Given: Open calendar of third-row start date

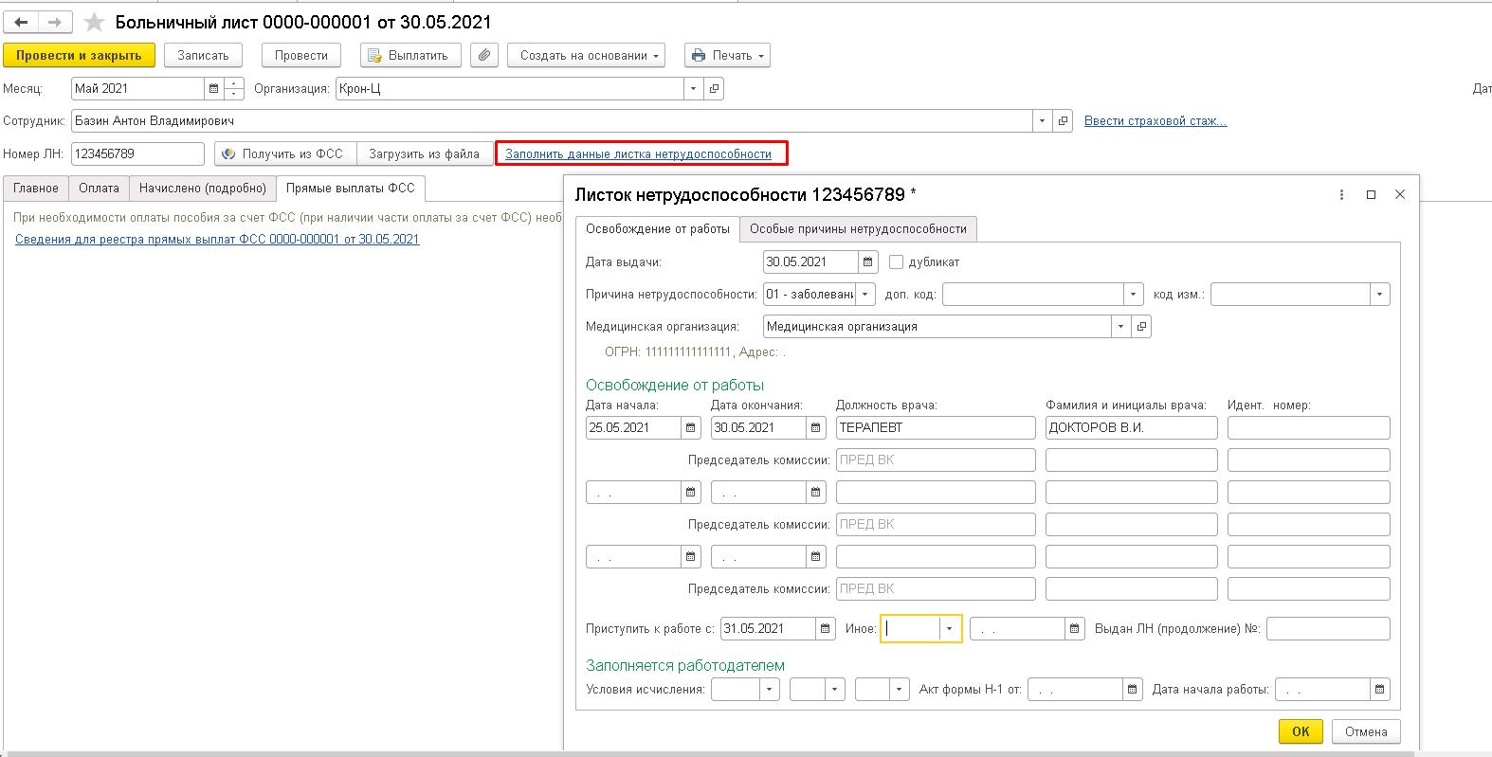Looking at the screenshot, I should click(691, 557).
